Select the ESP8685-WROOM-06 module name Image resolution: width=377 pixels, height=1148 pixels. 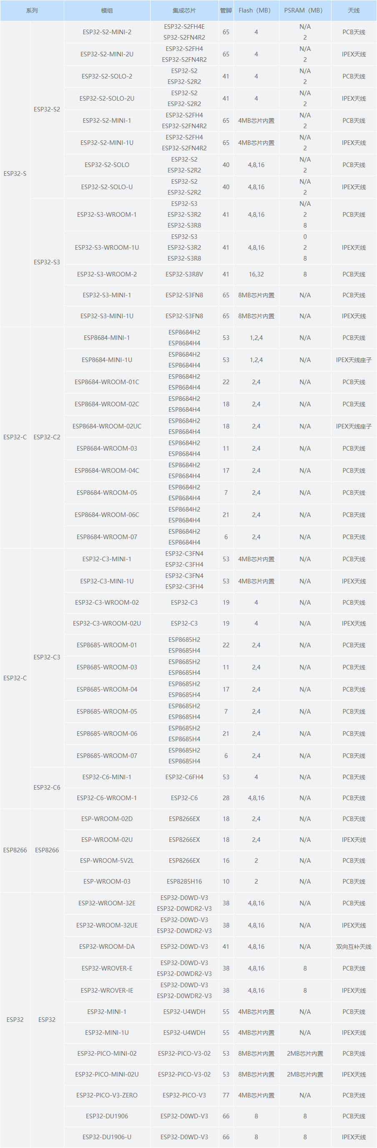pos(107,734)
